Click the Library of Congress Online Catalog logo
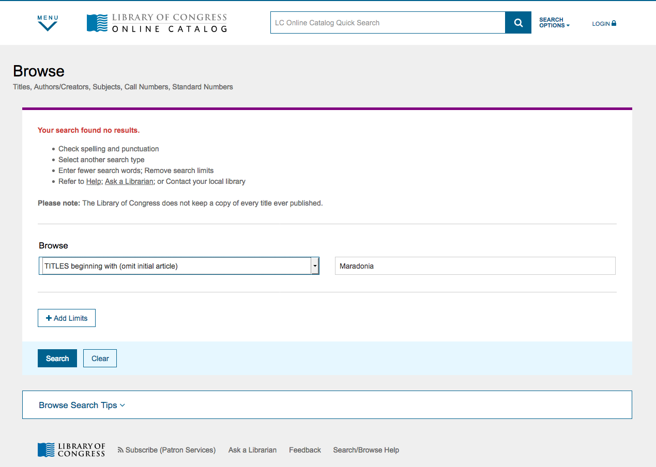Image resolution: width=656 pixels, height=467 pixels. click(x=157, y=23)
